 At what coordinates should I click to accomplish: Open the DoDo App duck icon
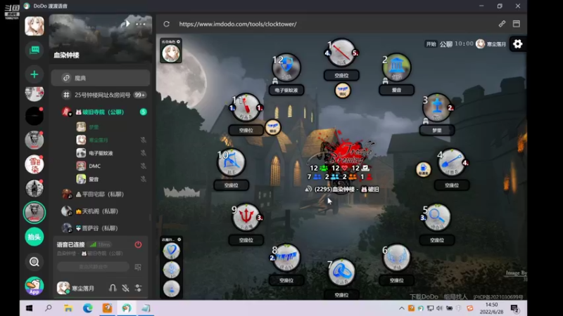34,286
